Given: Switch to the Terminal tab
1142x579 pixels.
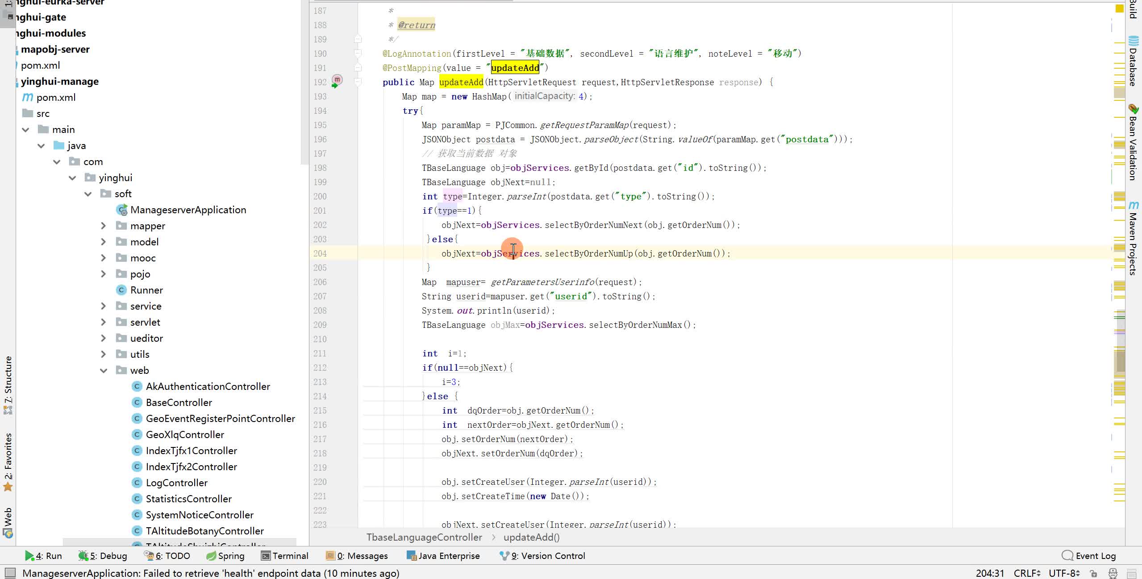Looking at the screenshot, I should pos(284,556).
